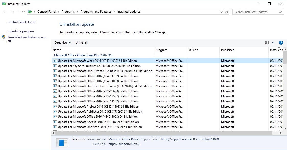This screenshot has height=150, width=287.
Task: Select Update for Microsoft Access 2016 (KB4011032)
Action: 98,122
